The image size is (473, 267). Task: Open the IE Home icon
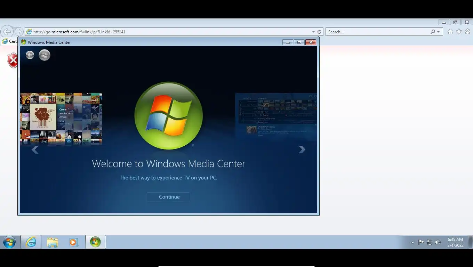(450, 32)
